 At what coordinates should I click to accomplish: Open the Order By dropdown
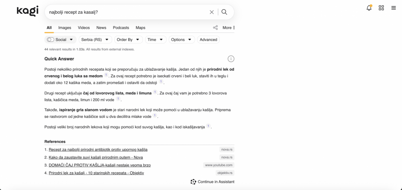click(x=128, y=40)
